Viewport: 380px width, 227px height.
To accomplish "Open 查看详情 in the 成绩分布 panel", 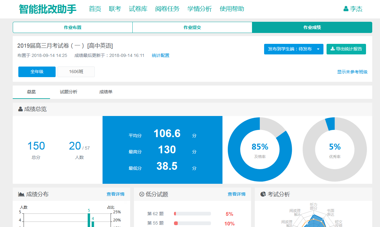I will 116,194.
